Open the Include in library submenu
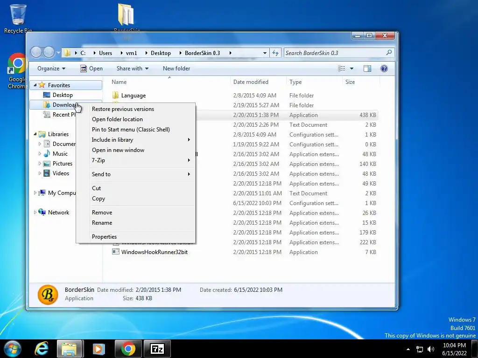 click(x=136, y=140)
